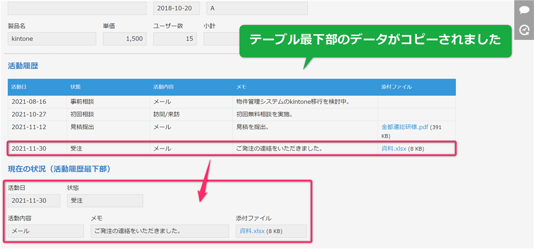The height and width of the screenshot is (249, 534).
Task: Open 資料.xlsx link in 添付ファイル field
Action: coord(252,231)
